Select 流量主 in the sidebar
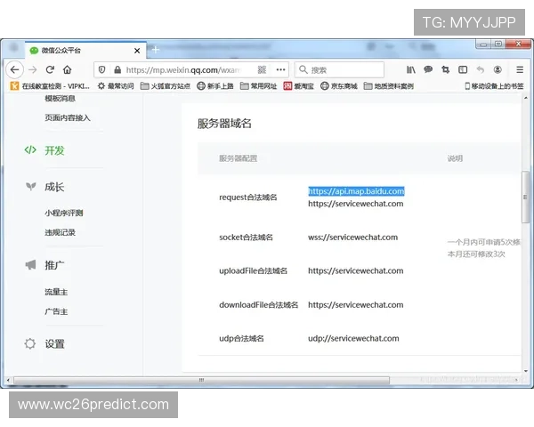The width and height of the screenshot is (534, 427). pyautogui.click(x=56, y=292)
